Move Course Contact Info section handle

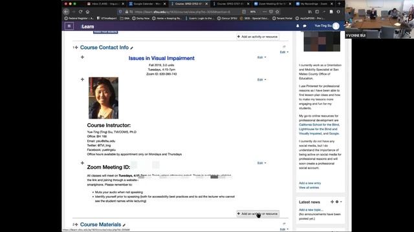click(76, 48)
